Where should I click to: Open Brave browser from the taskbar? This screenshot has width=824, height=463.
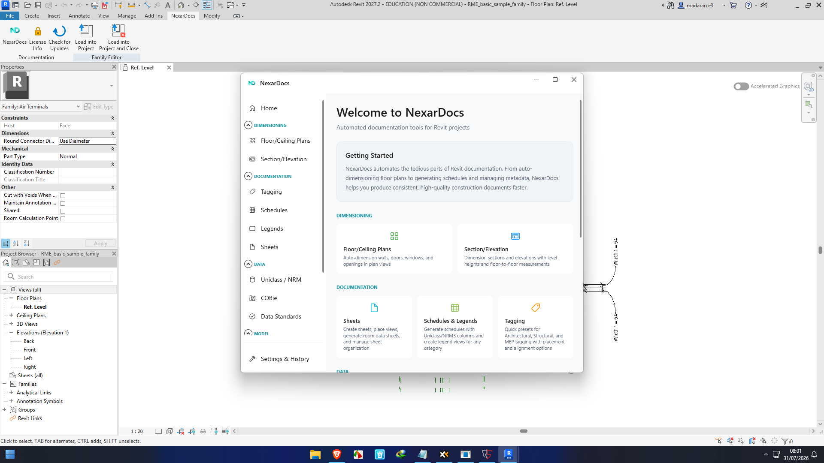click(337, 454)
